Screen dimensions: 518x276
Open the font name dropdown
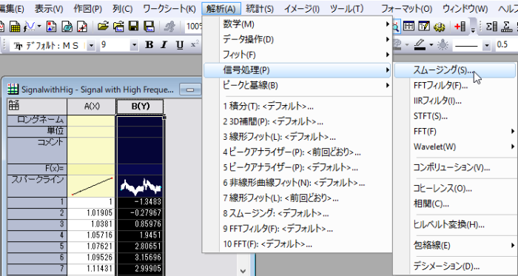[x=92, y=45]
